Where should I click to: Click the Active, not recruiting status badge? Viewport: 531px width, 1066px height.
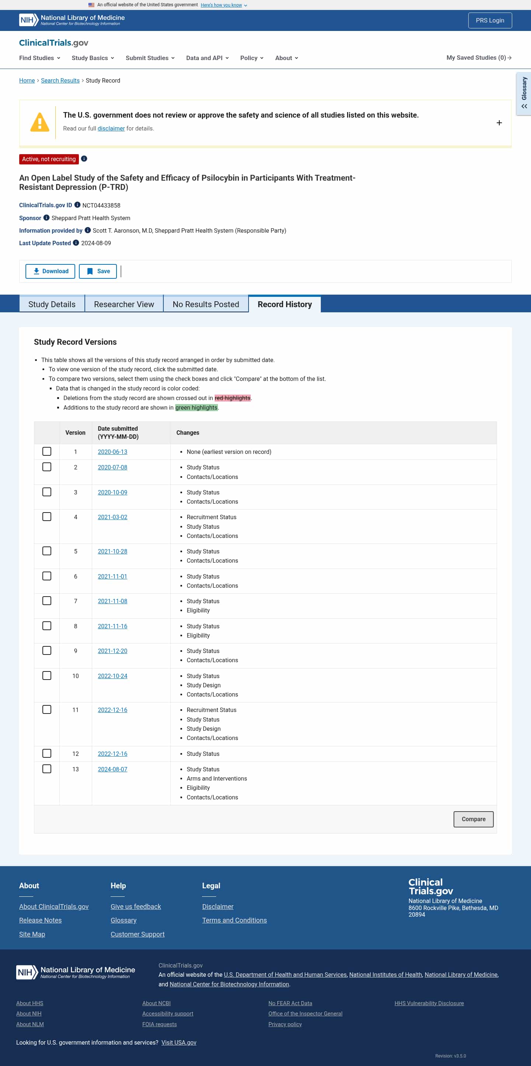pyautogui.click(x=49, y=159)
